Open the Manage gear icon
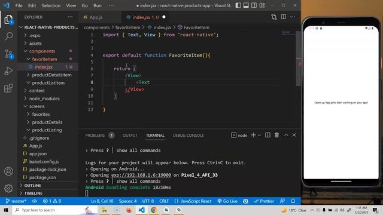This screenshot has width=383, height=215. tap(8, 189)
